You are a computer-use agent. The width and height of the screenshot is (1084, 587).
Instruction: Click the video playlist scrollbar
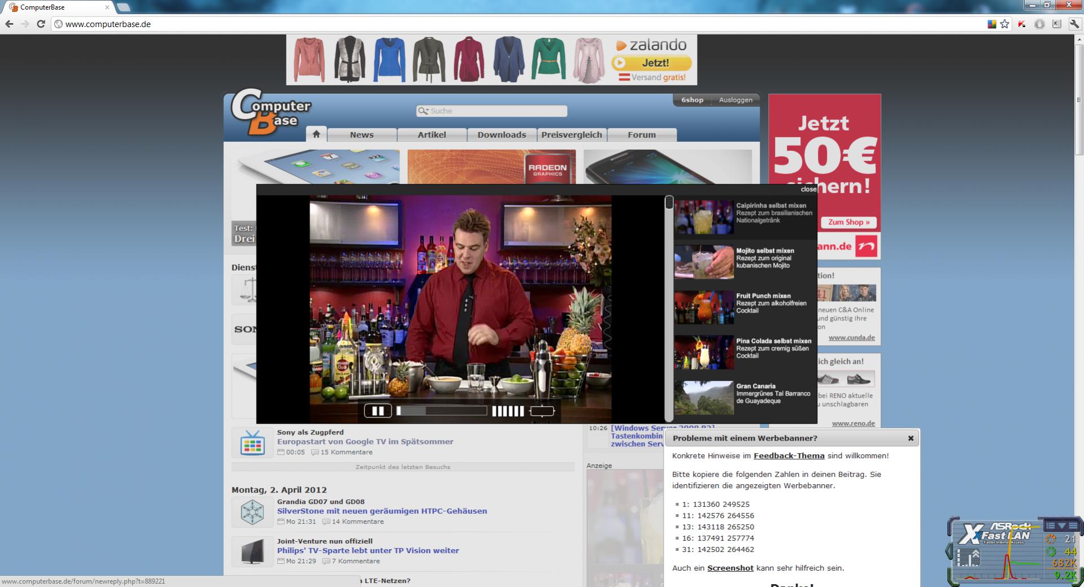pos(669,308)
